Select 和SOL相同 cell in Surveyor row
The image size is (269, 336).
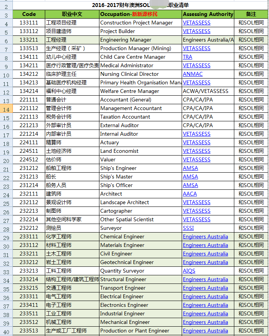[251, 228]
